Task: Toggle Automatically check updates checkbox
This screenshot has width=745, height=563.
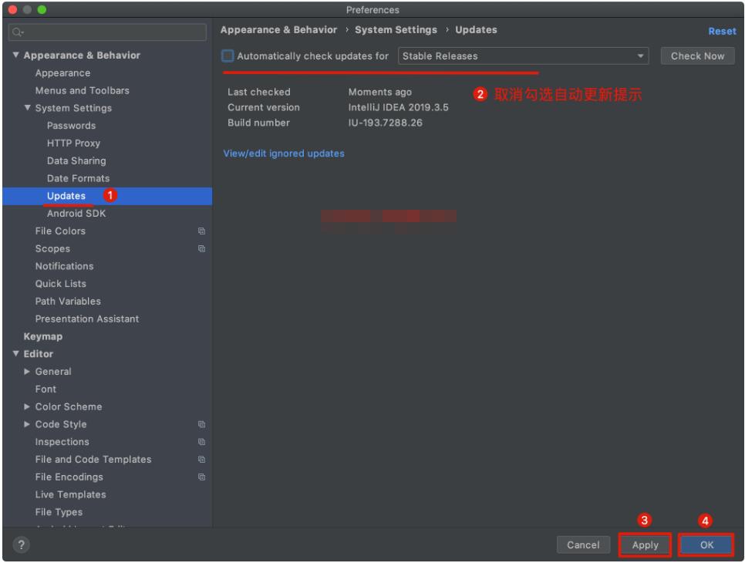Action: pos(228,56)
